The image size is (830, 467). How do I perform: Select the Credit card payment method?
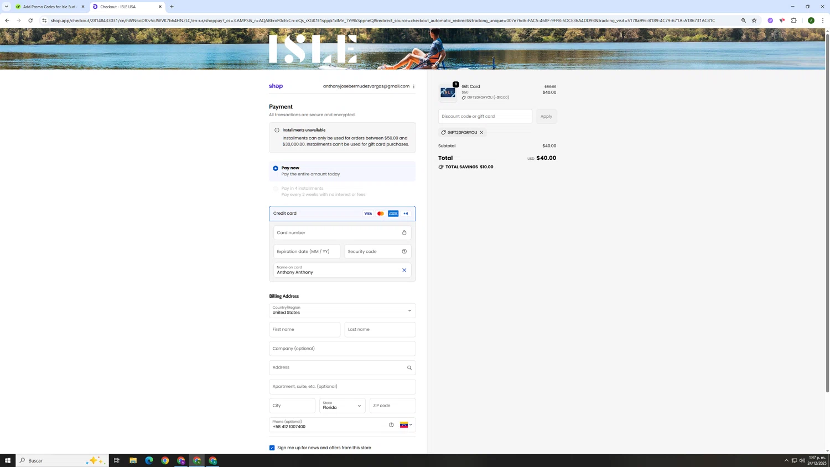(x=343, y=214)
